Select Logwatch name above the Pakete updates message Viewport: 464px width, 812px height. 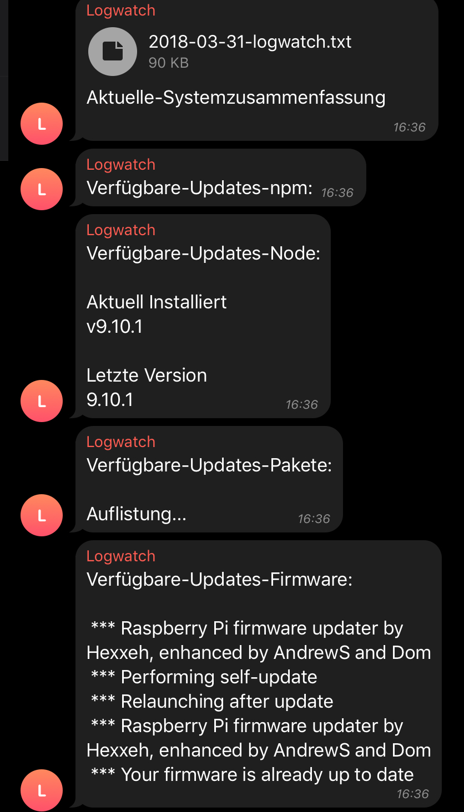(121, 442)
